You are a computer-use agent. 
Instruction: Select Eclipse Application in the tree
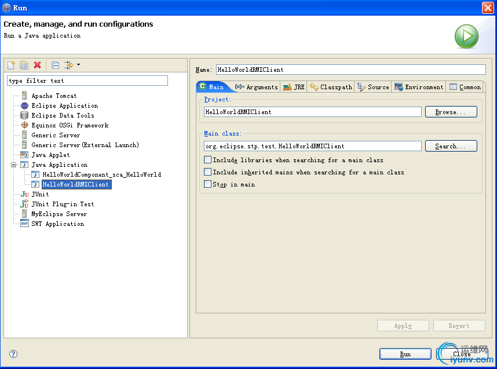point(65,105)
